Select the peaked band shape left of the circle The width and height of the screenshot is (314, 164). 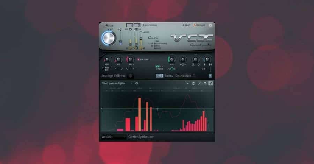coord(169,69)
